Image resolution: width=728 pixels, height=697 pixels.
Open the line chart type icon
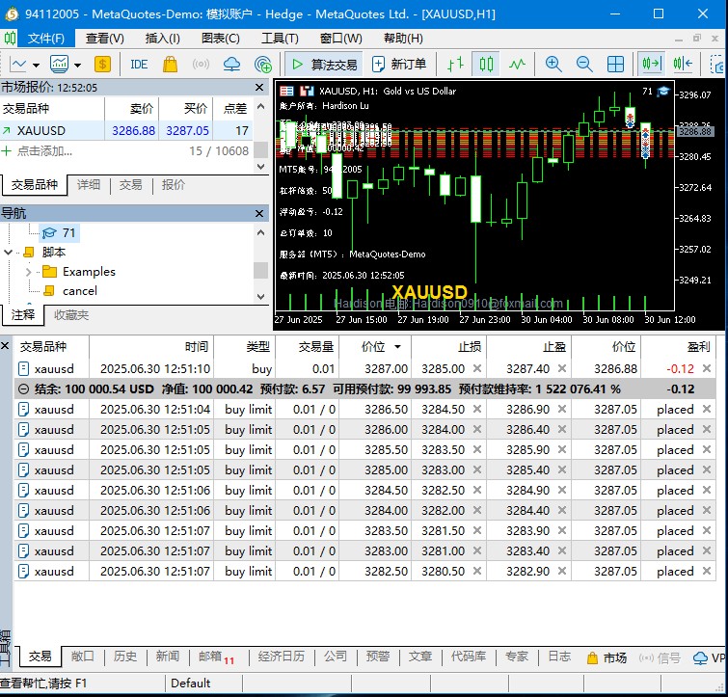point(18,64)
